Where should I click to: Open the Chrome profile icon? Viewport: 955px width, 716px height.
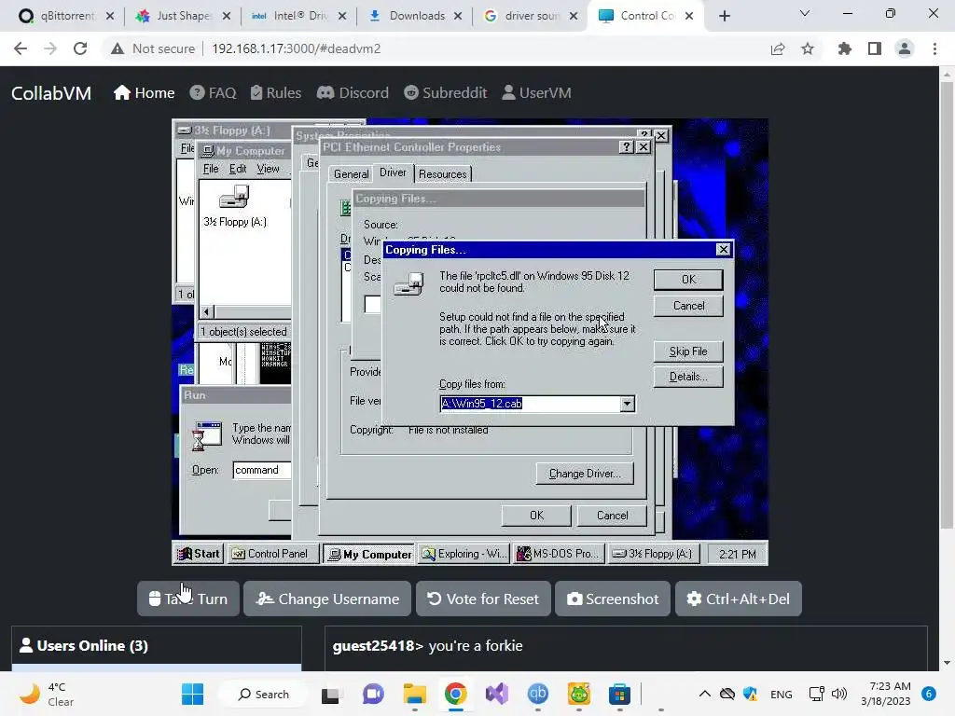(905, 48)
